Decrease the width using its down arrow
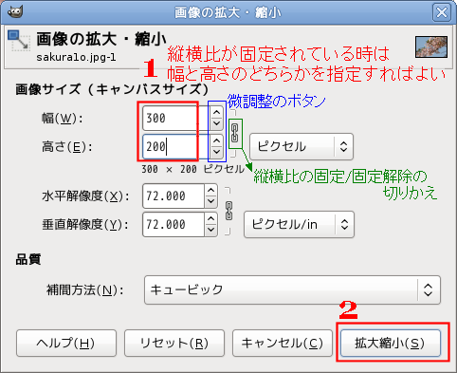 pos(216,123)
